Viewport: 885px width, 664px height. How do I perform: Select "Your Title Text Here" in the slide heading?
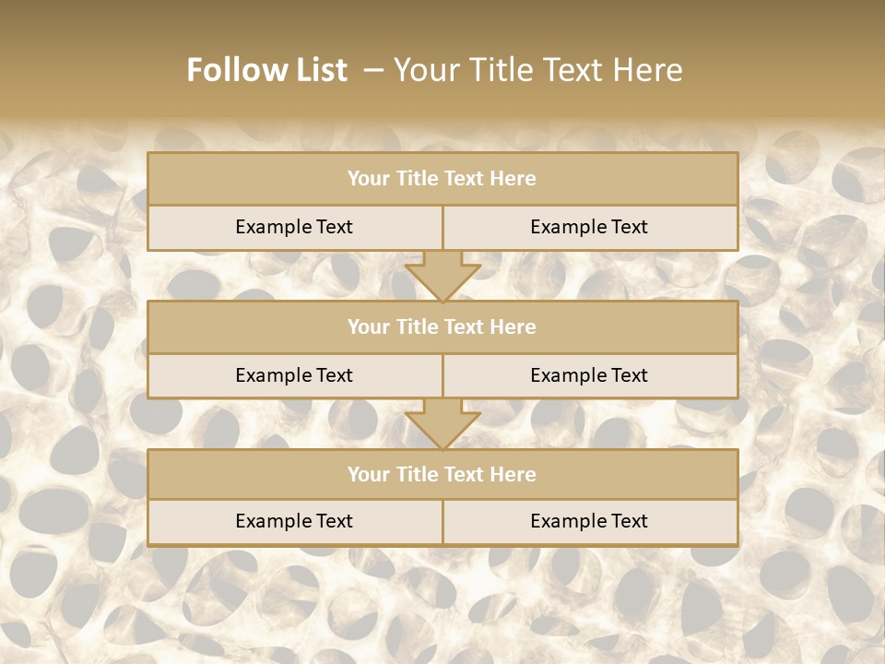point(538,70)
